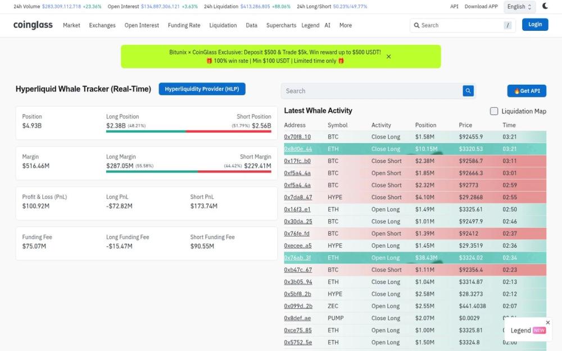This screenshot has height=351, width=562.
Task: Click the Activity column header
Action: click(381, 125)
